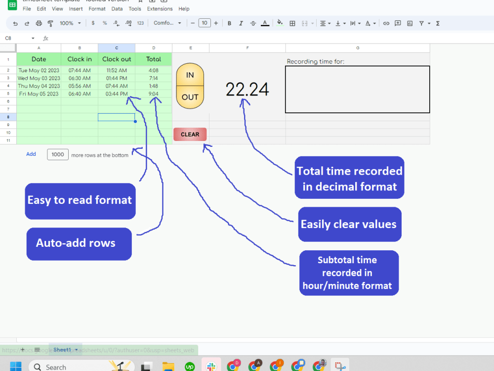Open fill color paint bucket
The image size is (494, 371).
click(x=280, y=23)
